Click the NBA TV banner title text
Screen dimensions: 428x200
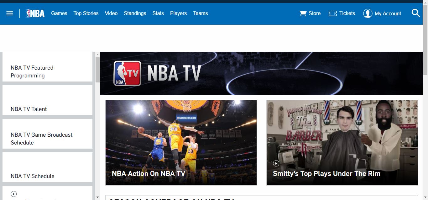tap(174, 73)
